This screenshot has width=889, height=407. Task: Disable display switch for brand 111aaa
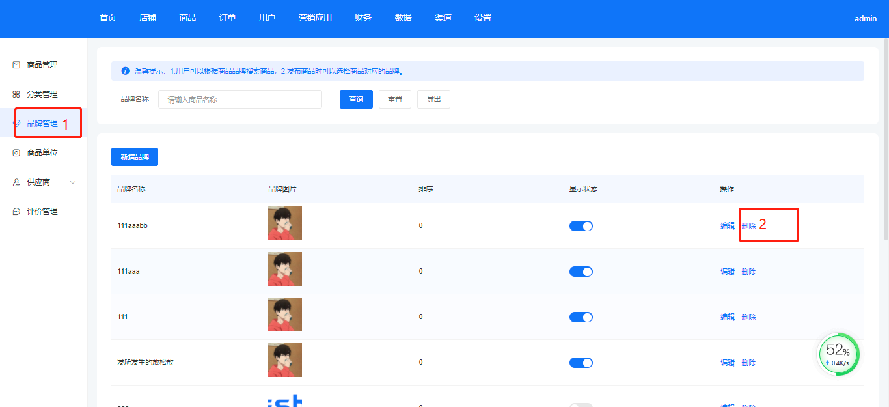tap(581, 272)
